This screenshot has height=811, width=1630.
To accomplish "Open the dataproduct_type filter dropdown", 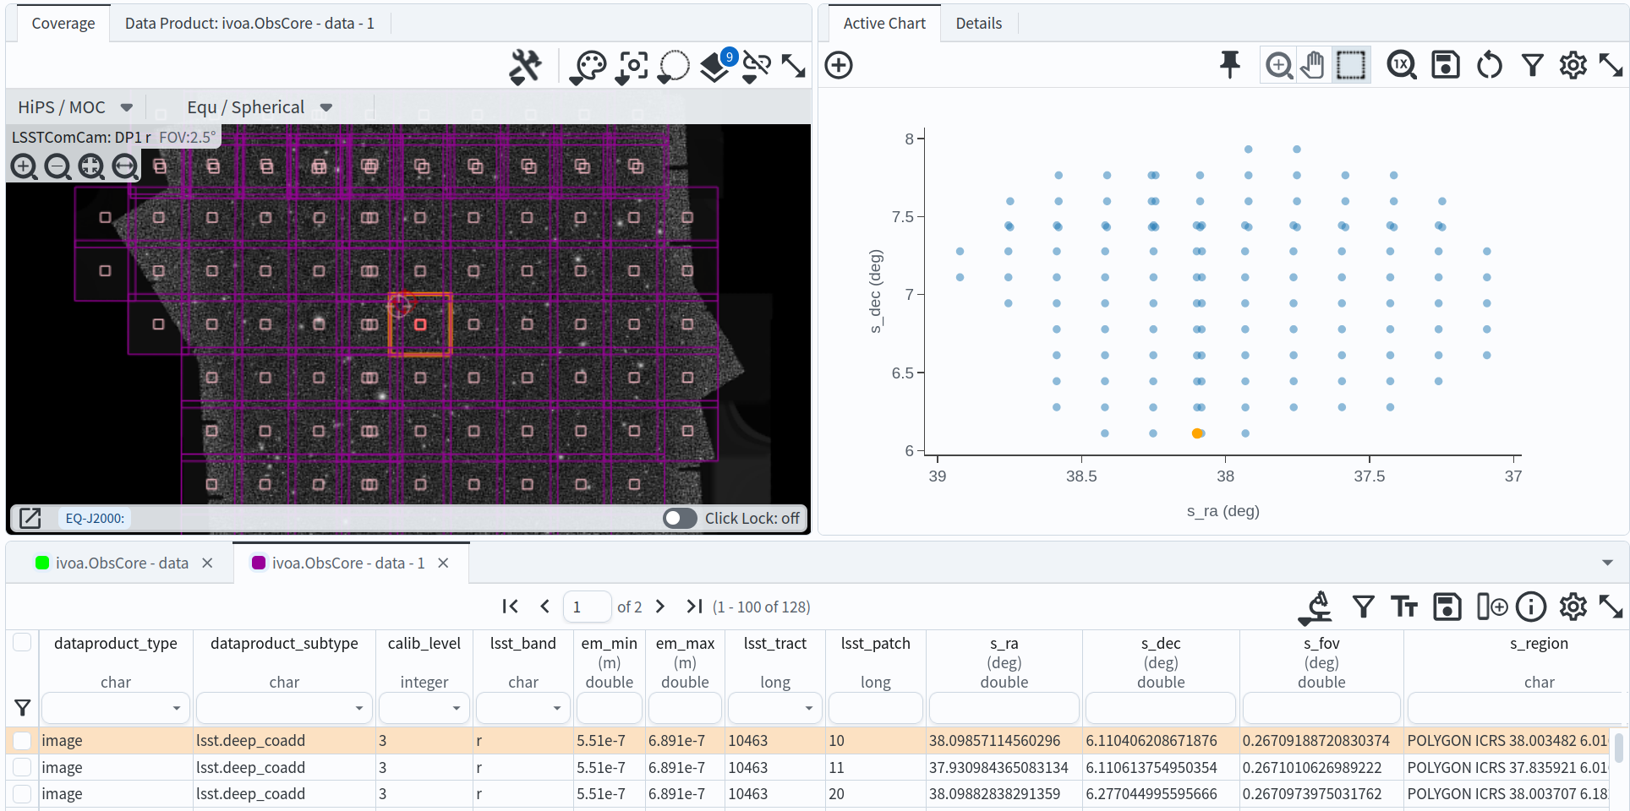I will (x=176, y=708).
